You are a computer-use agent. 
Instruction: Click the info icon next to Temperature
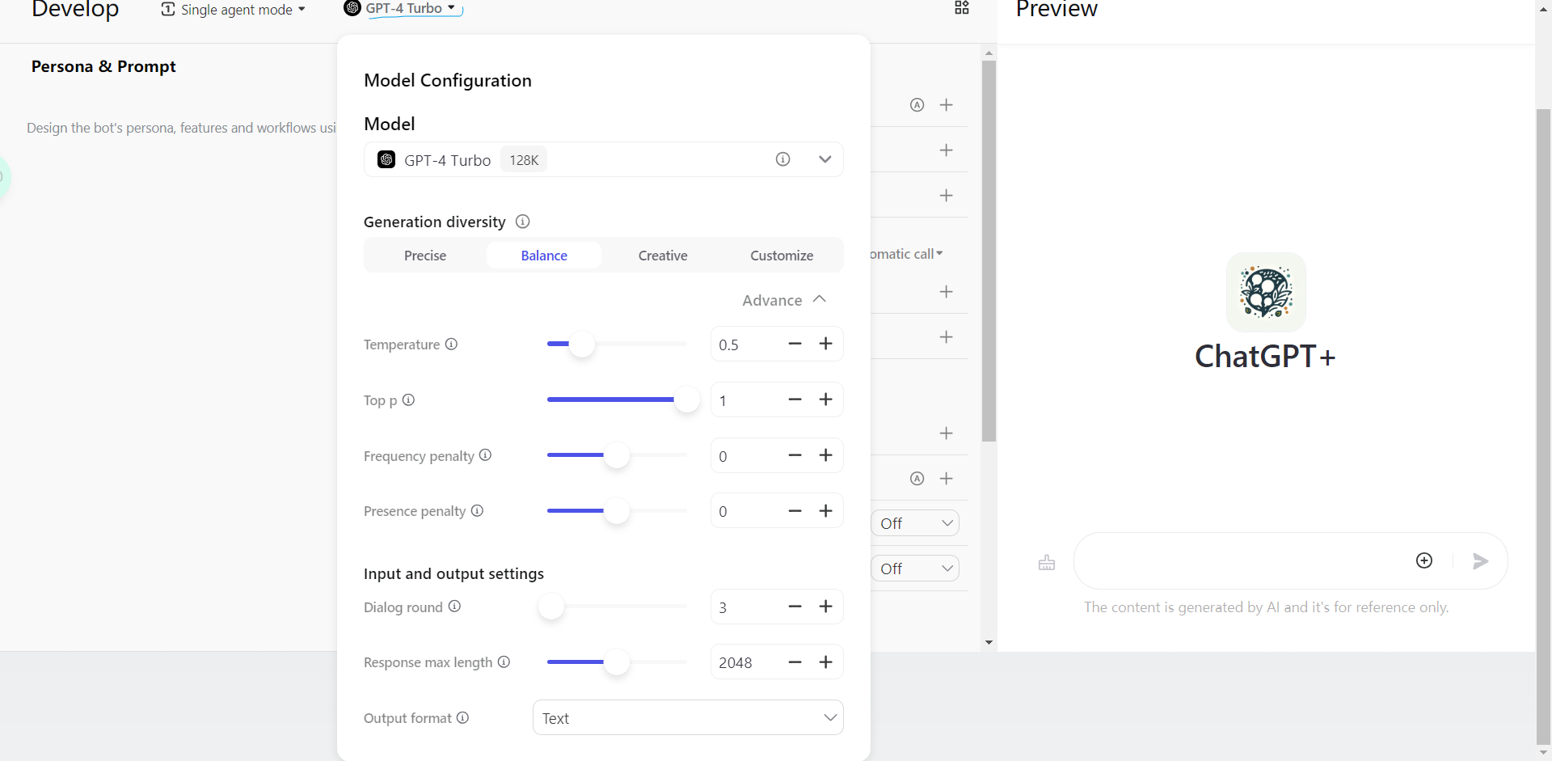tap(451, 344)
